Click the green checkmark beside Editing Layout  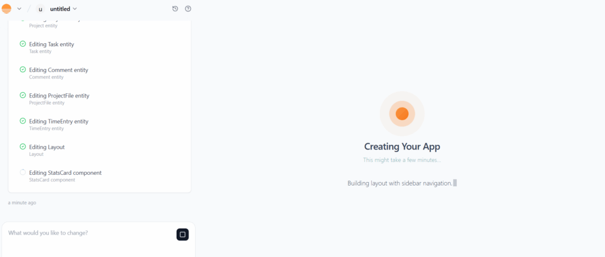(x=23, y=147)
